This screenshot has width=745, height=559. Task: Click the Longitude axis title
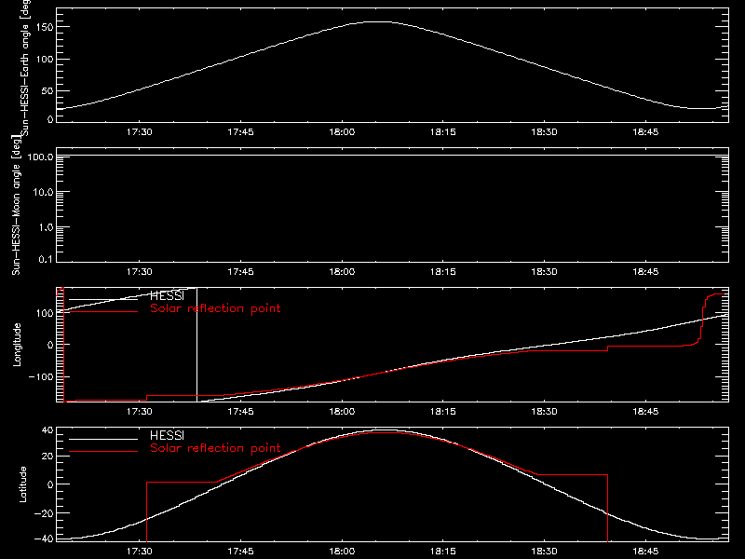[x=17, y=345]
